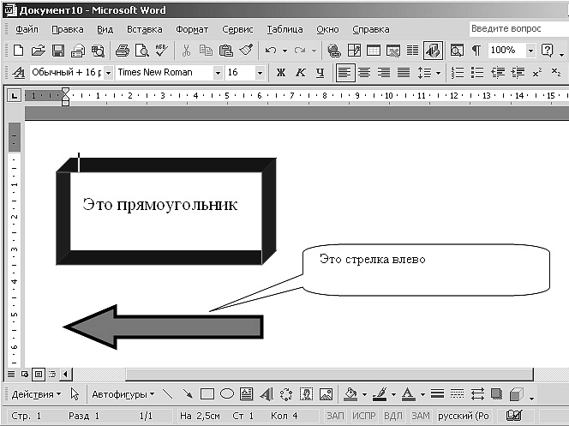Select the Format Painter brush icon
The width and height of the screenshot is (569, 426).
pyautogui.click(x=247, y=50)
